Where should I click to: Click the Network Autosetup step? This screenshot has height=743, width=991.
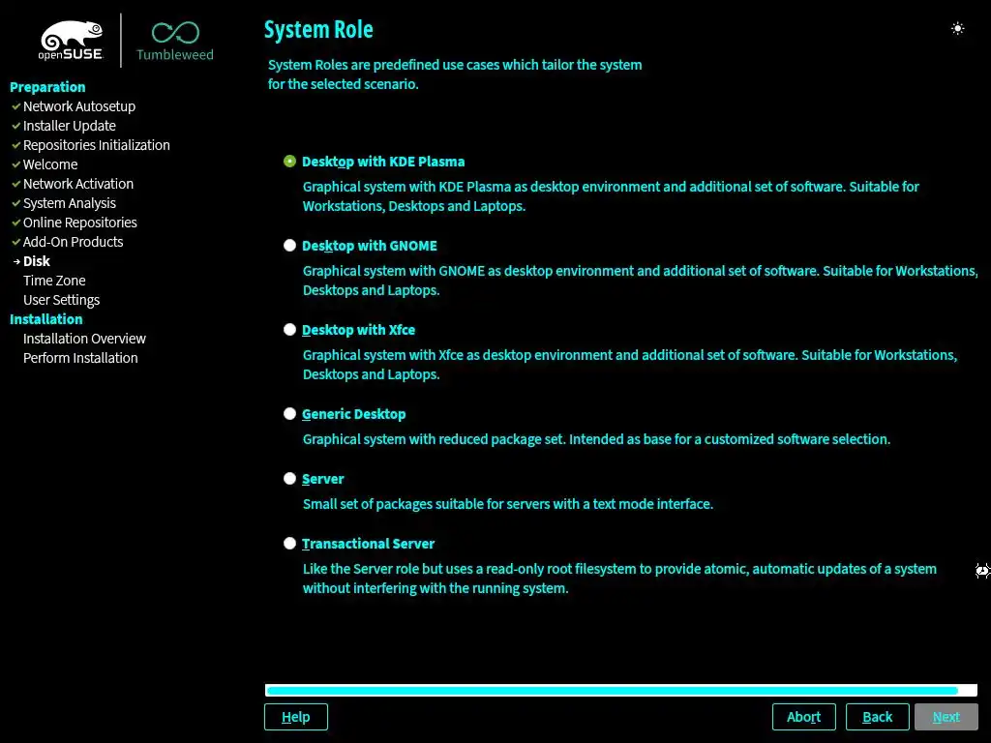(x=79, y=106)
